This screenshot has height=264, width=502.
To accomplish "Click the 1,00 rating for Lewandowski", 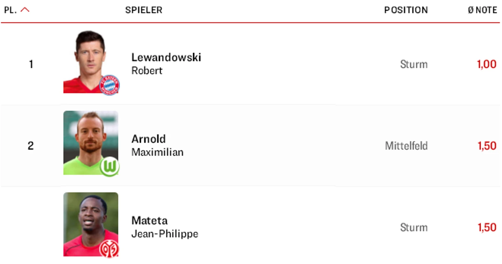I will pos(487,64).
